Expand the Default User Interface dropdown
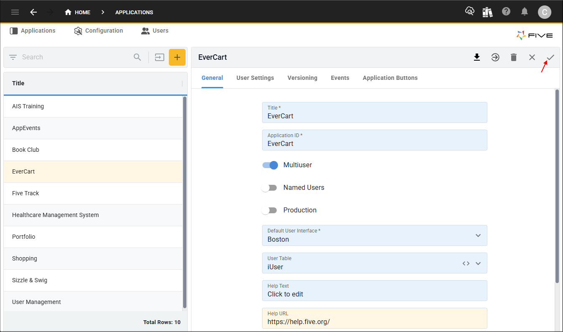563x332 pixels. pyautogui.click(x=478, y=235)
